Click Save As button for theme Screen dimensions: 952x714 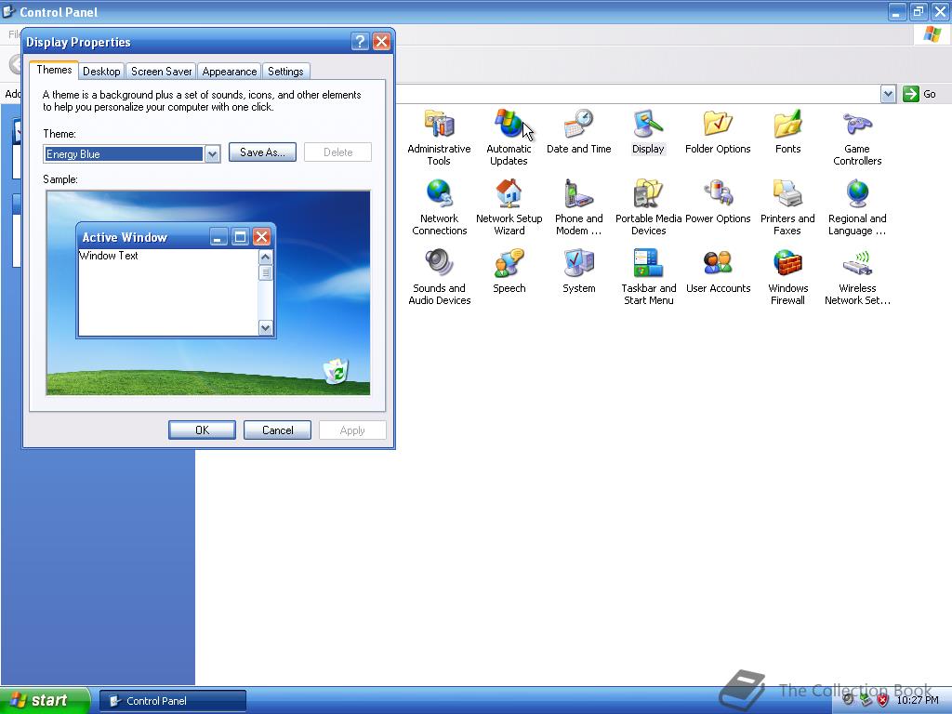click(262, 152)
